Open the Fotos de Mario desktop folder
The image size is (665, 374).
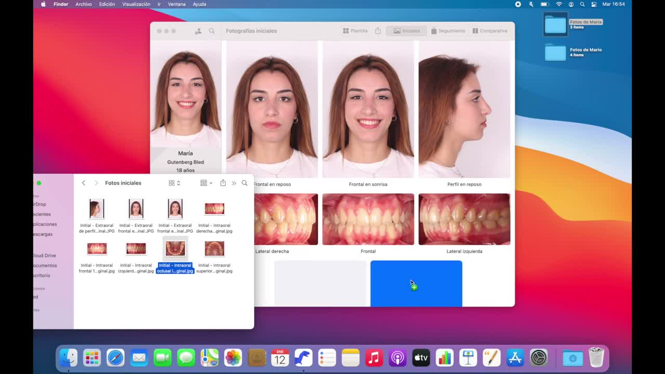555,52
